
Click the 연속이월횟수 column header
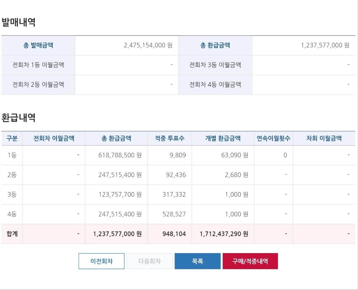(274, 138)
